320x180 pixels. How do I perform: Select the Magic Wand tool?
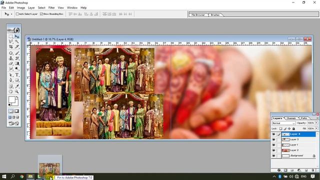[17, 41]
